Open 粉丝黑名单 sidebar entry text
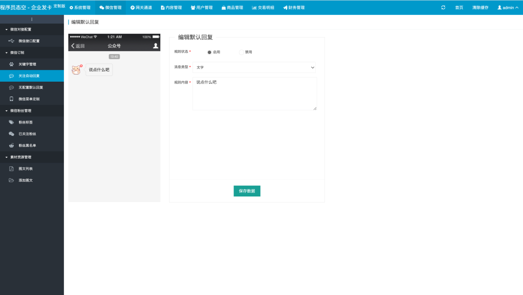Image resolution: width=523 pixels, height=295 pixels. tap(28, 145)
